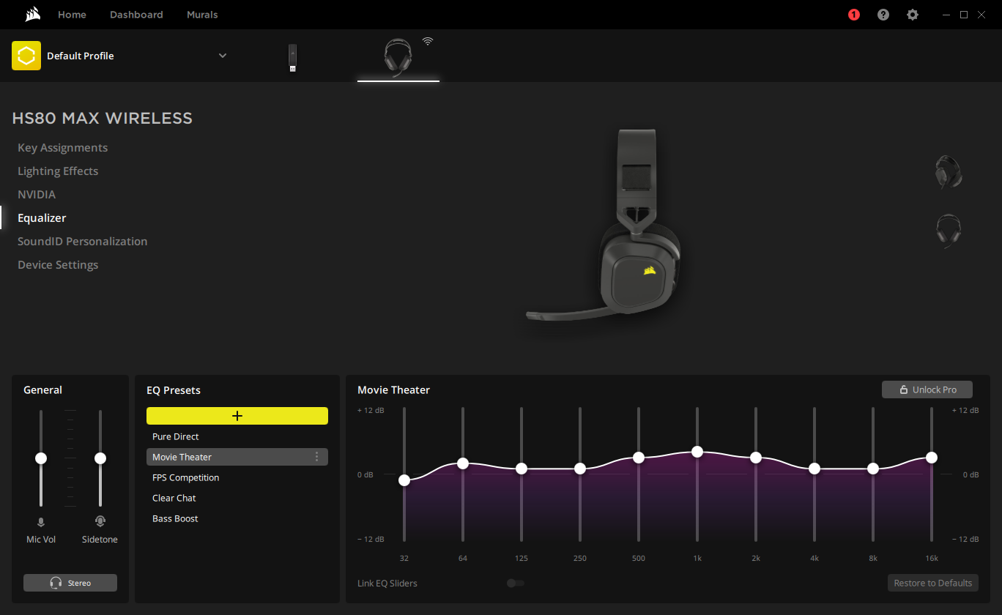Select the Bass Boost preset
The width and height of the screenshot is (1002, 615).
point(237,518)
